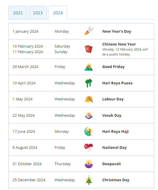Click the Deepavali oil lamp icon
Image resolution: width=158 pixels, height=190 pixels.
(89, 164)
